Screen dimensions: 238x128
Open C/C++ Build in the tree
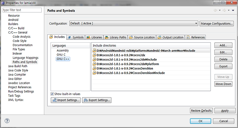[16, 28]
